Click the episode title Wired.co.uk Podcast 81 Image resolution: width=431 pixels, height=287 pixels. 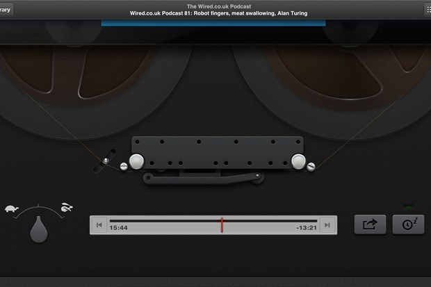[x=218, y=13]
